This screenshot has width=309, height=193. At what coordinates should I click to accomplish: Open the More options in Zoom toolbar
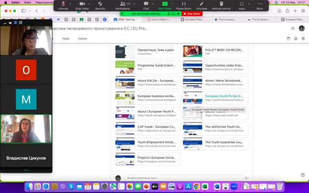pyautogui.click(x=260, y=6)
